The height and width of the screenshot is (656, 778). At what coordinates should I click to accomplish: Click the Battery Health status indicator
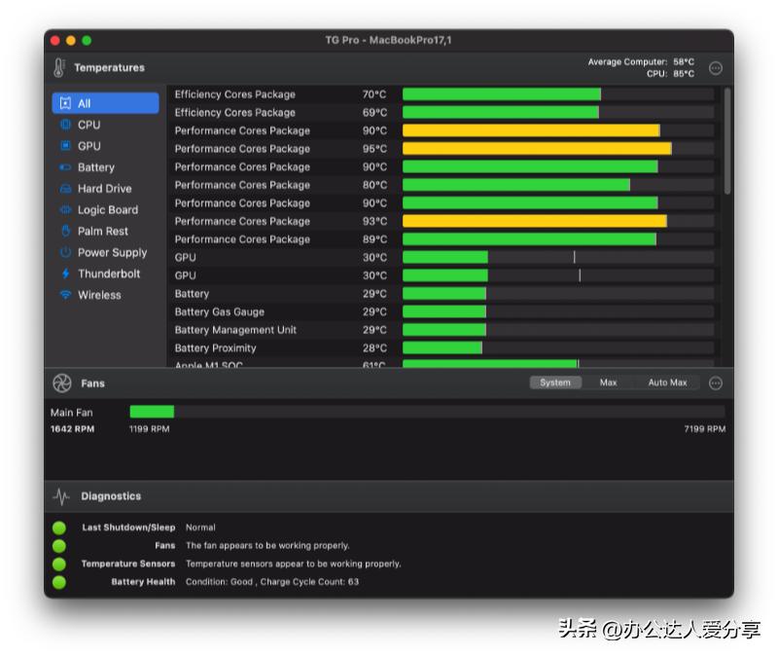[59, 582]
